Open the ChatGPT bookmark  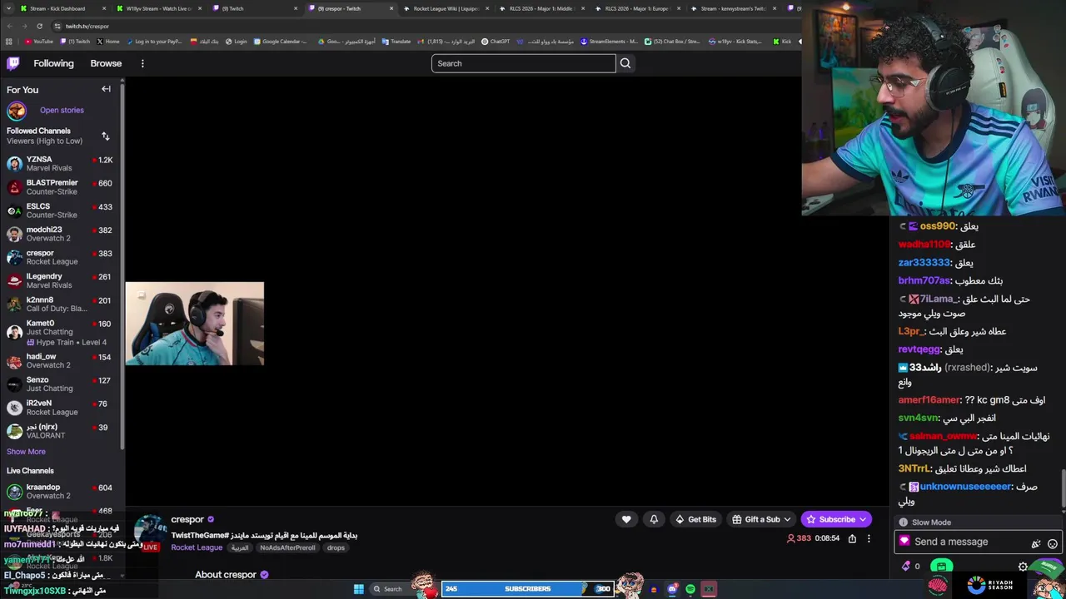point(496,41)
